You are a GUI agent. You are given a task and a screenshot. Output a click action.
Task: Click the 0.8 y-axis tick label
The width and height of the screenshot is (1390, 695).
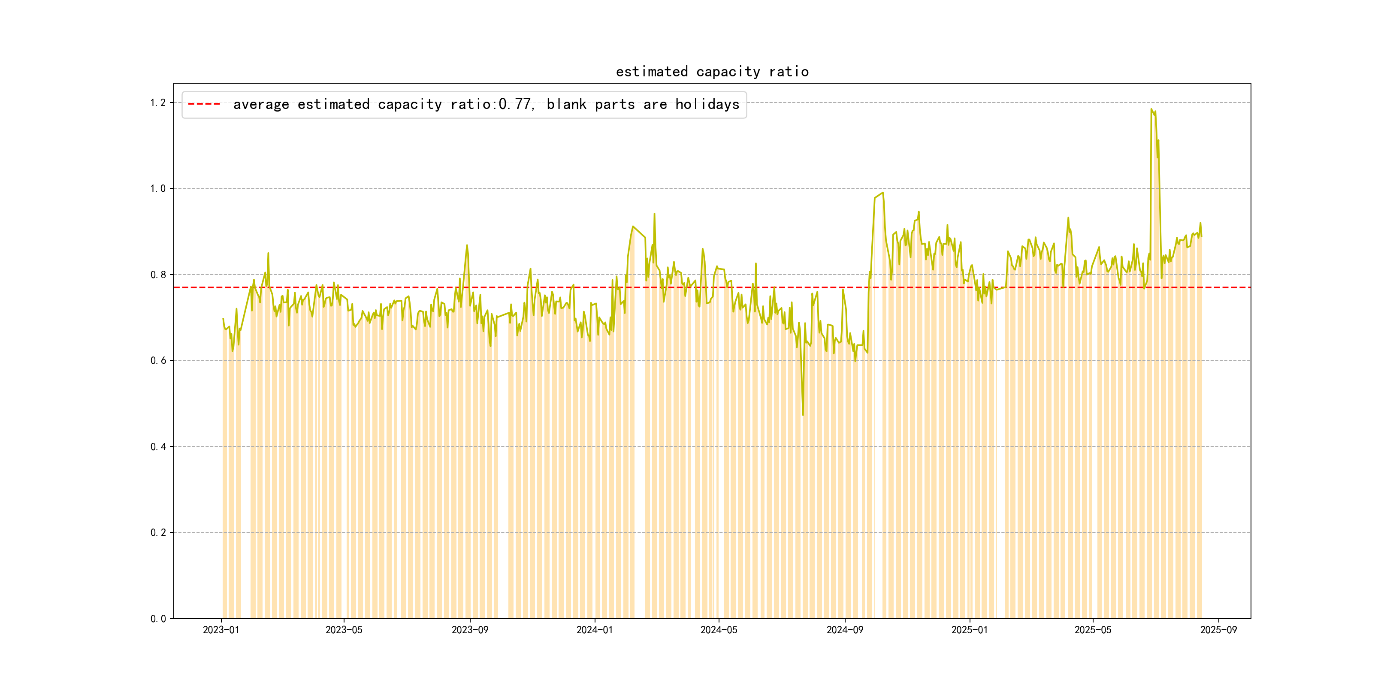pyautogui.click(x=157, y=275)
